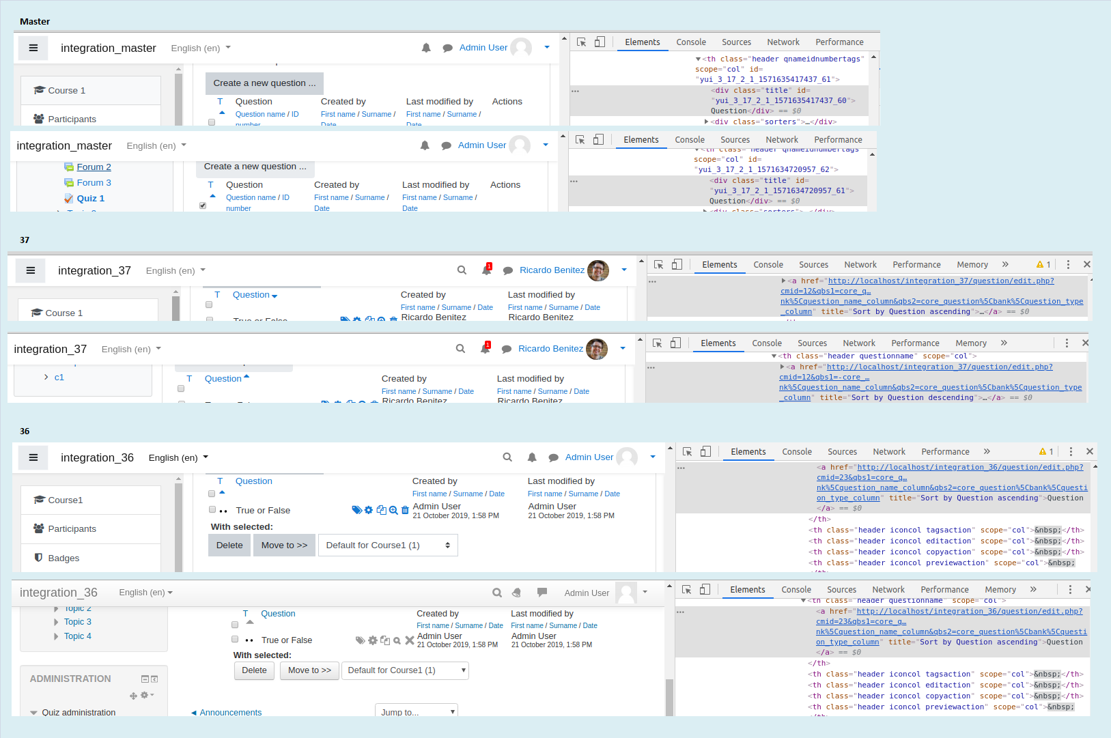
Task: Expand the c1 item in integration_37 panel
Action: (x=46, y=377)
